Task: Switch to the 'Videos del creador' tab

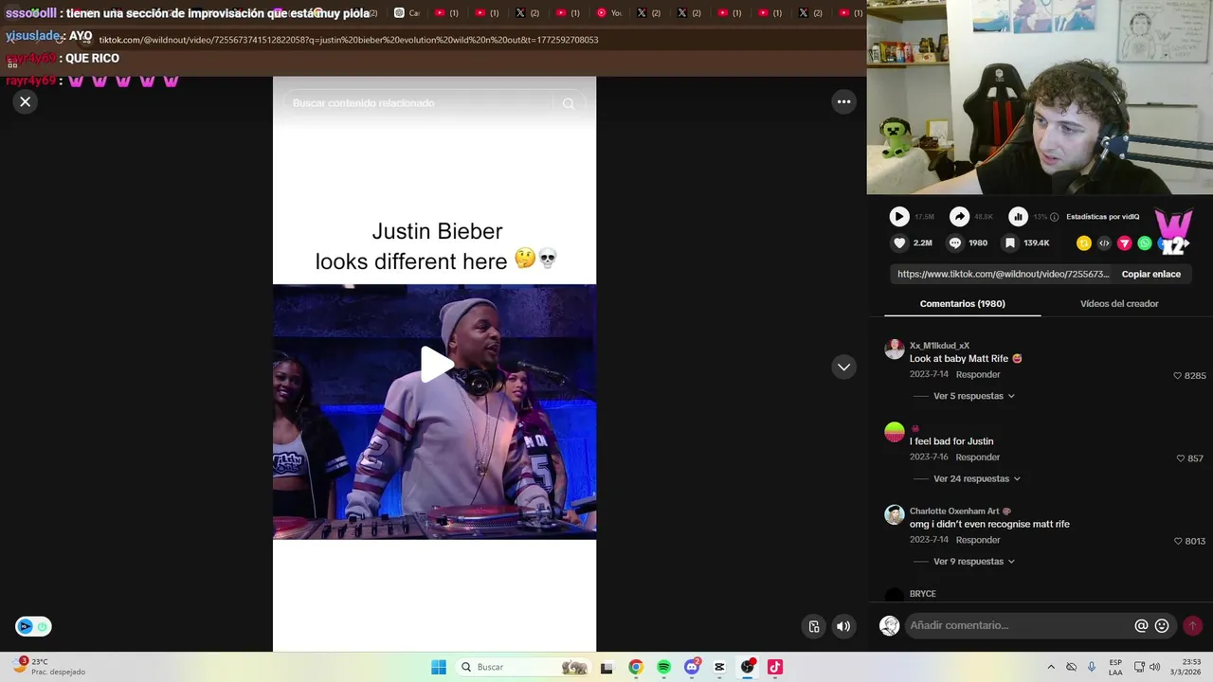Action: tap(1119, 303)
